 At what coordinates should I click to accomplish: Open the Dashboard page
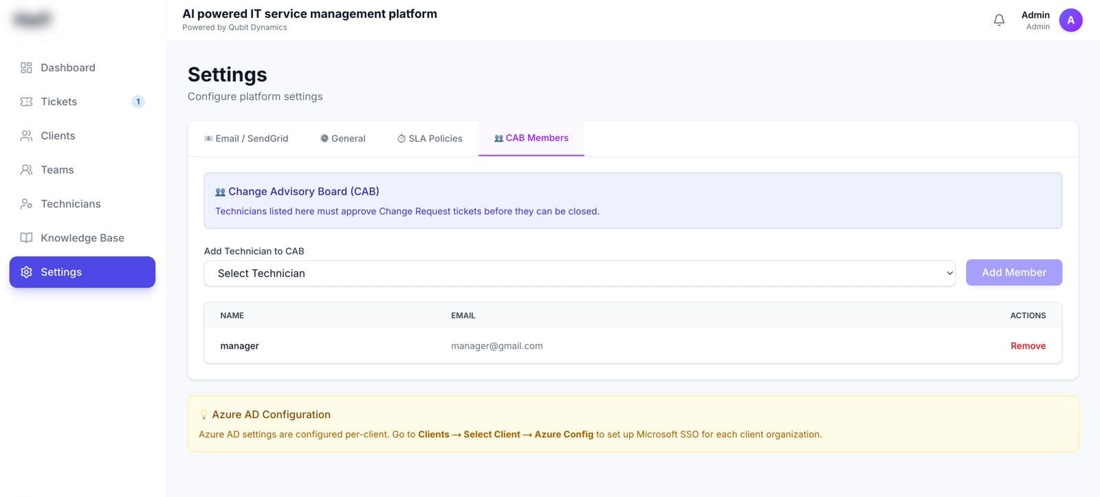click(x=82, y=67)
